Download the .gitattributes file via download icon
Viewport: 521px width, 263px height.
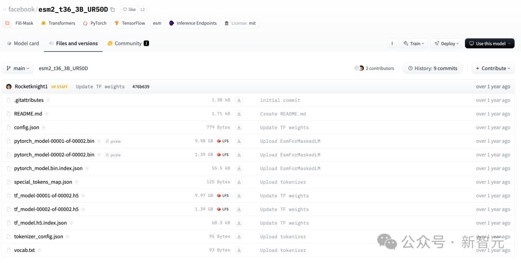click(239, 100)
